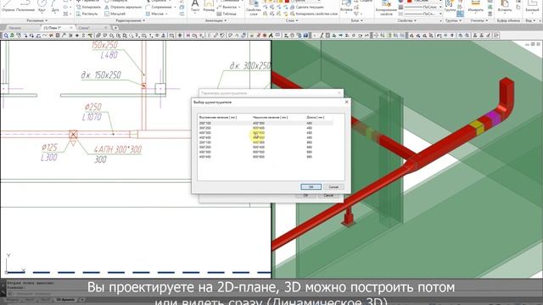The width and height of the screenshot is (543, 305).
Task: Click the Буфер обмена panel title
Action: (508, 20)
